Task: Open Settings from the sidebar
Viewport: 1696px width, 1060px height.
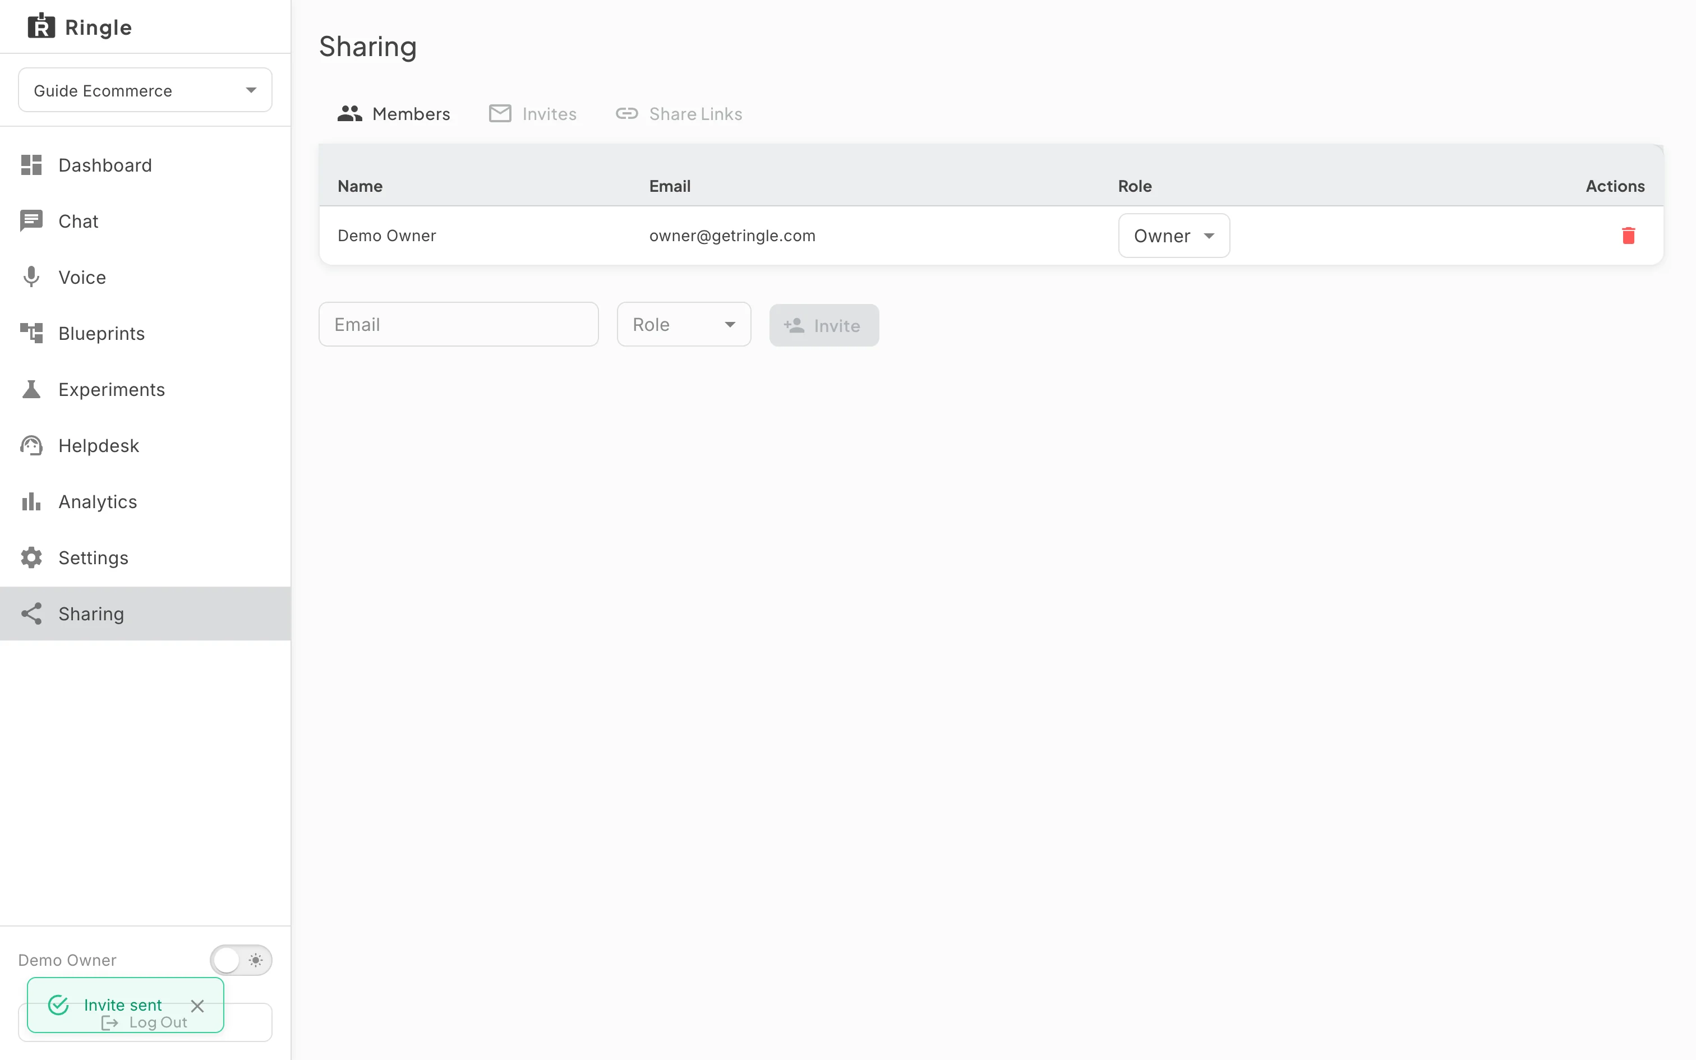Action: [145, 557]
